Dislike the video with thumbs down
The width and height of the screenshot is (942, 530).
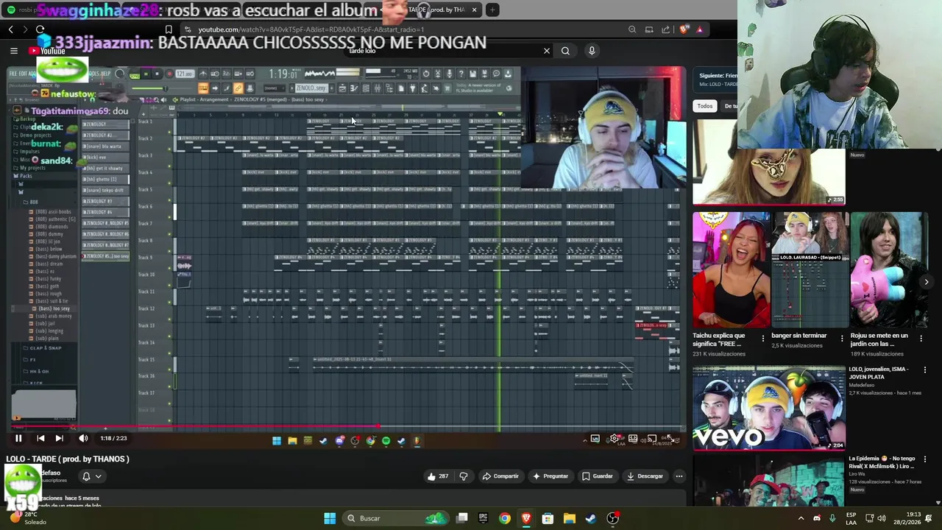click(464, 476)
